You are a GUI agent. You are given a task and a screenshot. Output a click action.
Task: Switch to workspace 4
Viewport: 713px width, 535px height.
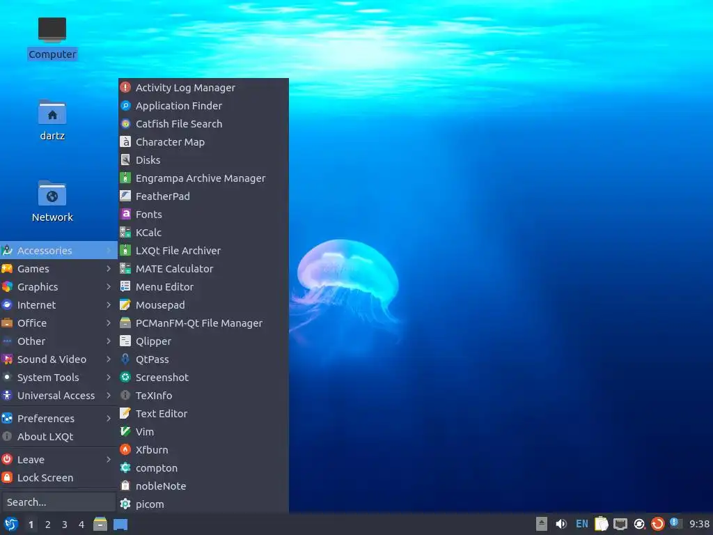click(81, 525)
